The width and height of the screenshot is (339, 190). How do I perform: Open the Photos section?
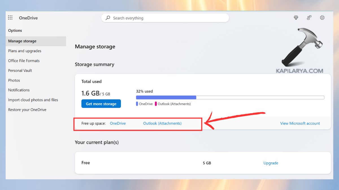(14, 80)
